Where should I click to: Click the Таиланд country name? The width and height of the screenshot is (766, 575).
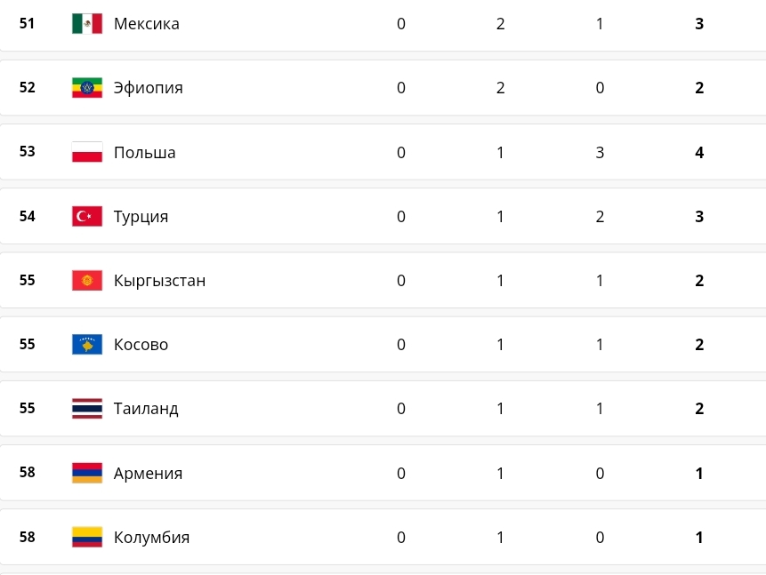[146, 409]
